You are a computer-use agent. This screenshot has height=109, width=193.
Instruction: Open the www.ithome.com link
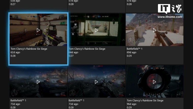pos(170,17)
